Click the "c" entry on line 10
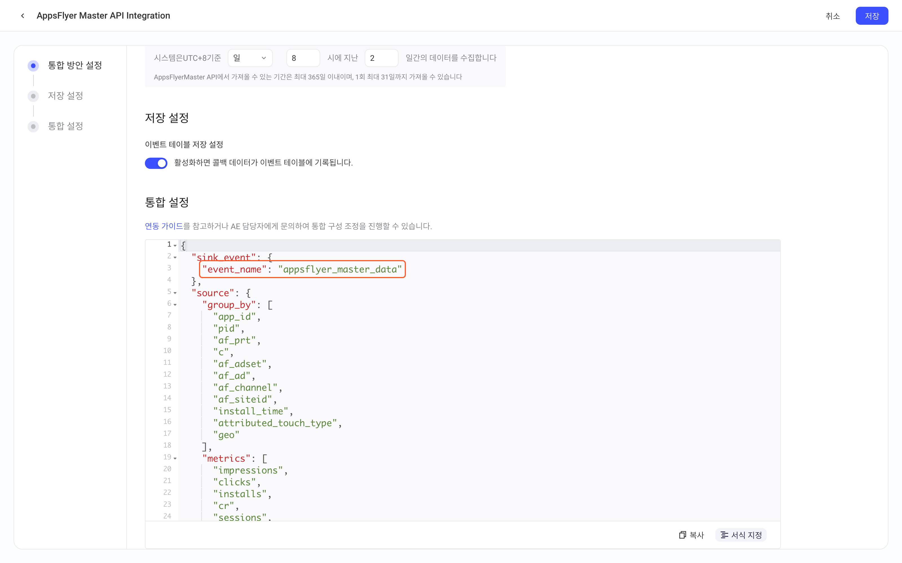This screenshot has height=563, width=902. pos(221,352)
